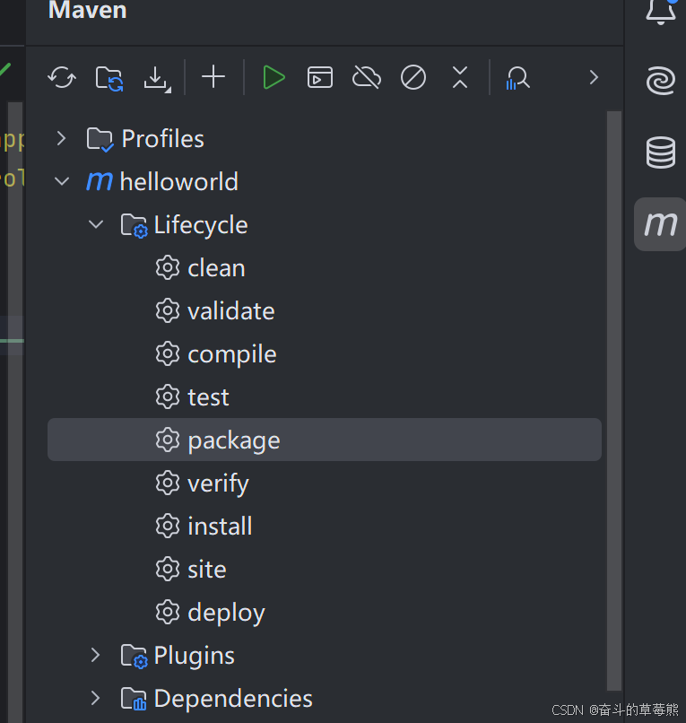Screen dimensions: 686x723
Task: Click the helloworld project label
Action: [178, 181]
